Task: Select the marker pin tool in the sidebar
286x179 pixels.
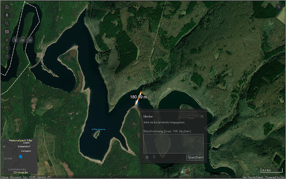Action: click(7, 48)
